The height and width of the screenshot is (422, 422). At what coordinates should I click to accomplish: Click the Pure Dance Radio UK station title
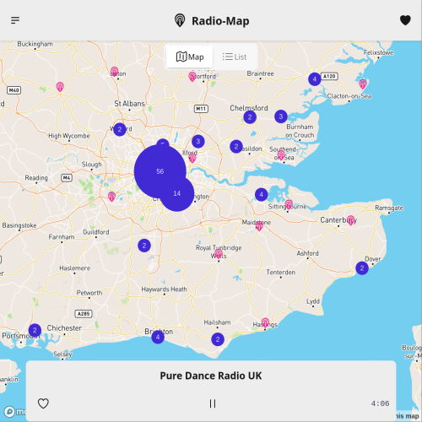211,376
